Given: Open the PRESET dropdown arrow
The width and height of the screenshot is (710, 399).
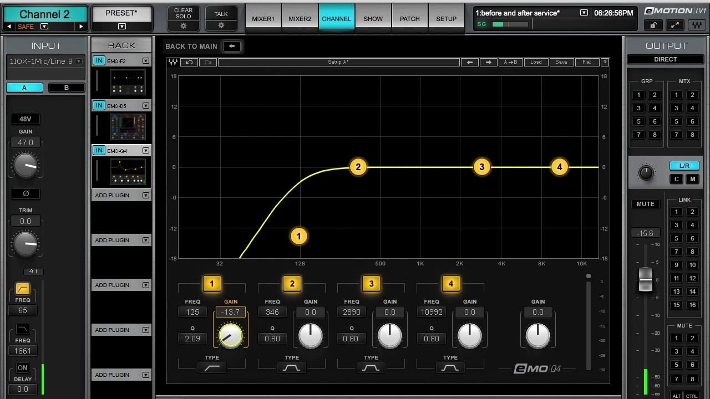Looking at the screenshot, I should [122, 27].
